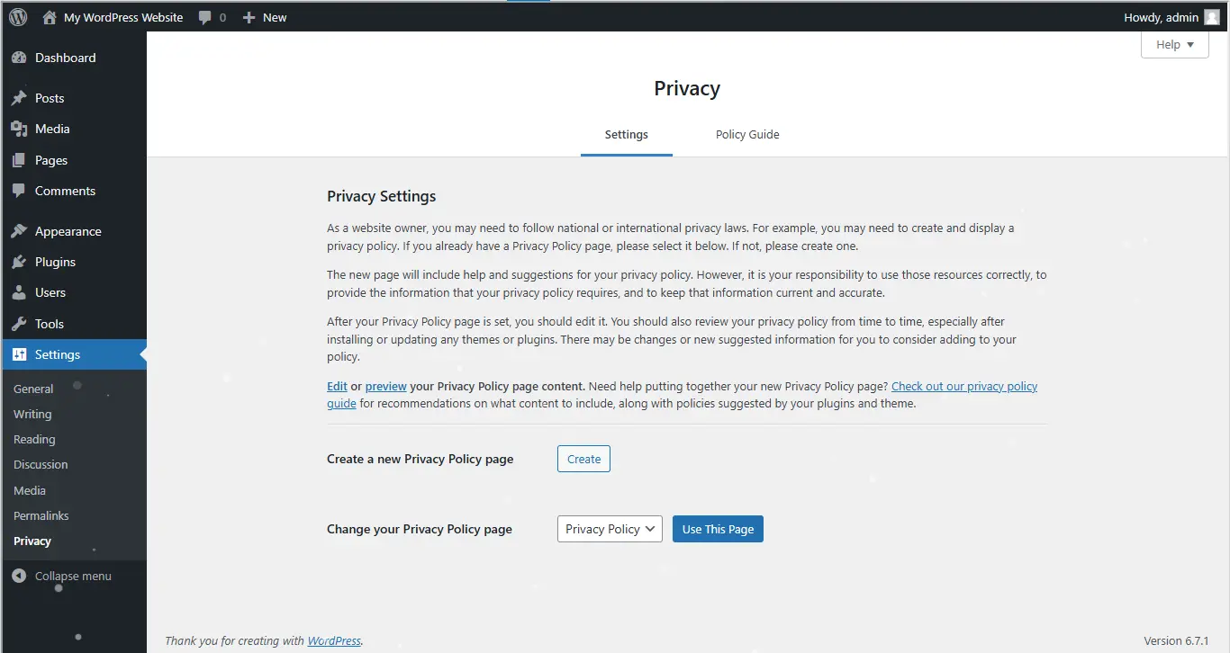Open Reading settings submenu
Image resolution: width=1230 pixels, height=653 pixels.
(x=34, y=439)
